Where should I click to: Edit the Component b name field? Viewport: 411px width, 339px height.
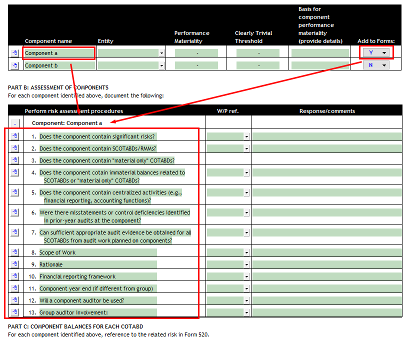pos(60,65)
